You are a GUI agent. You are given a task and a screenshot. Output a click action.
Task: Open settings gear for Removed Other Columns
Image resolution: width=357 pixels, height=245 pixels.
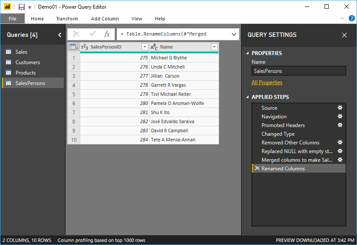click(x=340, y=142)
